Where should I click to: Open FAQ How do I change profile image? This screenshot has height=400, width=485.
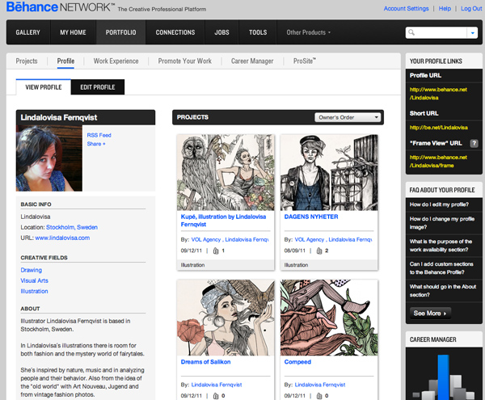coord(442,223)
